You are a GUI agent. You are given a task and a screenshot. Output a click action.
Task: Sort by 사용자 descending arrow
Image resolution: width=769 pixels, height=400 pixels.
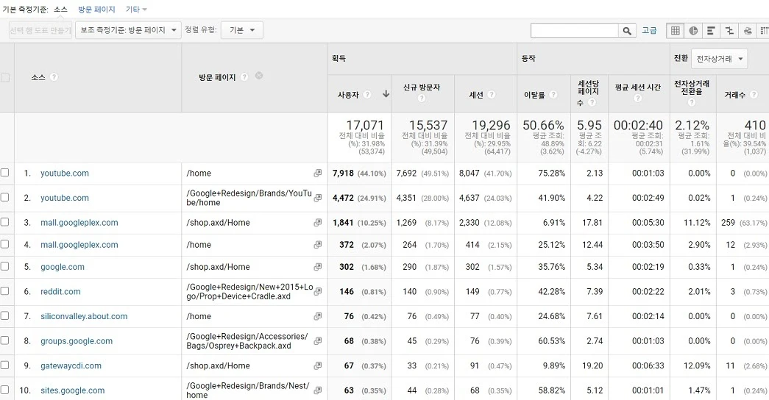click(x=386, y=94)
